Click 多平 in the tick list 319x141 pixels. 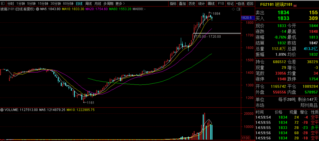[315, 128]
